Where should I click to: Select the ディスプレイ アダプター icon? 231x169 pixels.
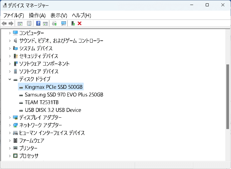[x=15, y=117]
